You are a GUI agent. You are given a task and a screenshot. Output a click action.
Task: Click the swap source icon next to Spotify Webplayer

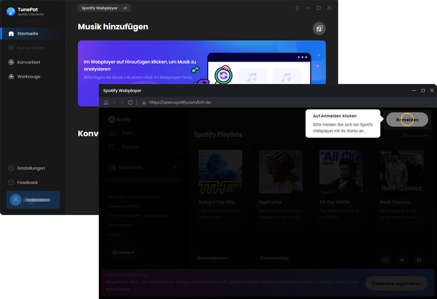125,8
